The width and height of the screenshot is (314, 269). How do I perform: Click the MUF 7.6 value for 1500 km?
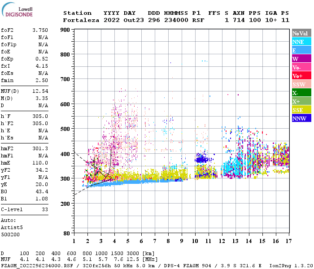click(118, 259)
